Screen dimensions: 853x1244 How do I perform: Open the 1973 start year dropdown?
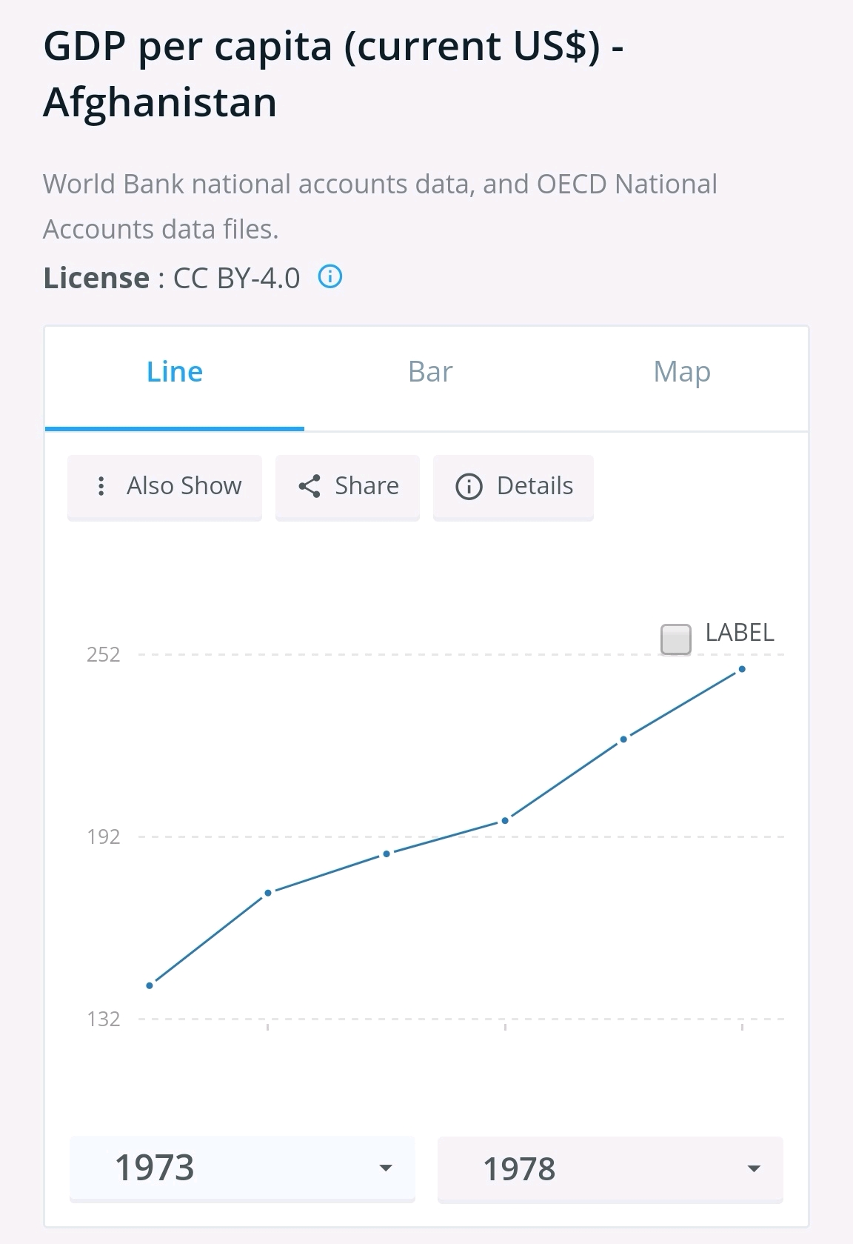[x=242, y=1168]
